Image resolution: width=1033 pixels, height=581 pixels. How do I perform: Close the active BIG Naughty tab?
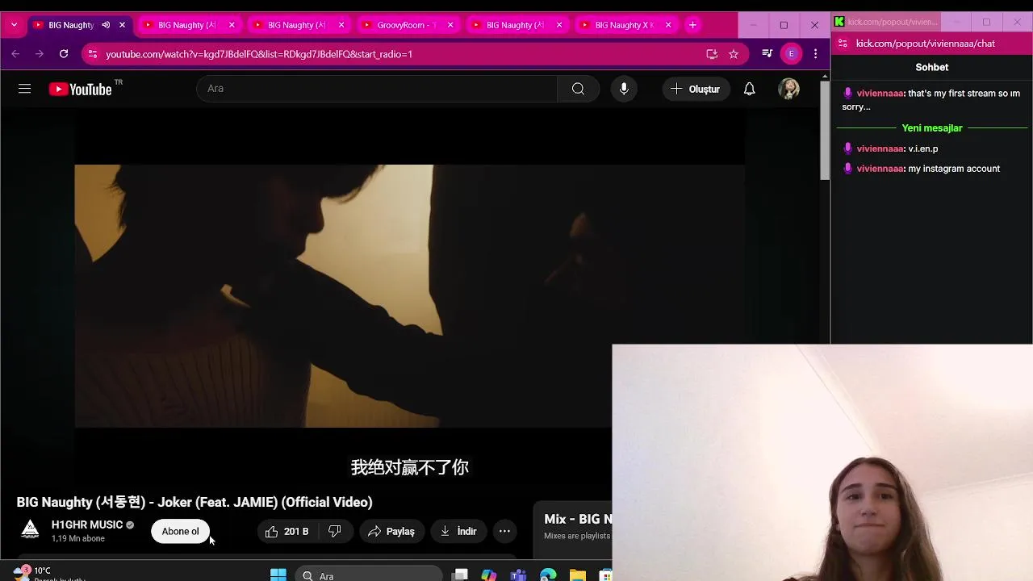(122, 25)
